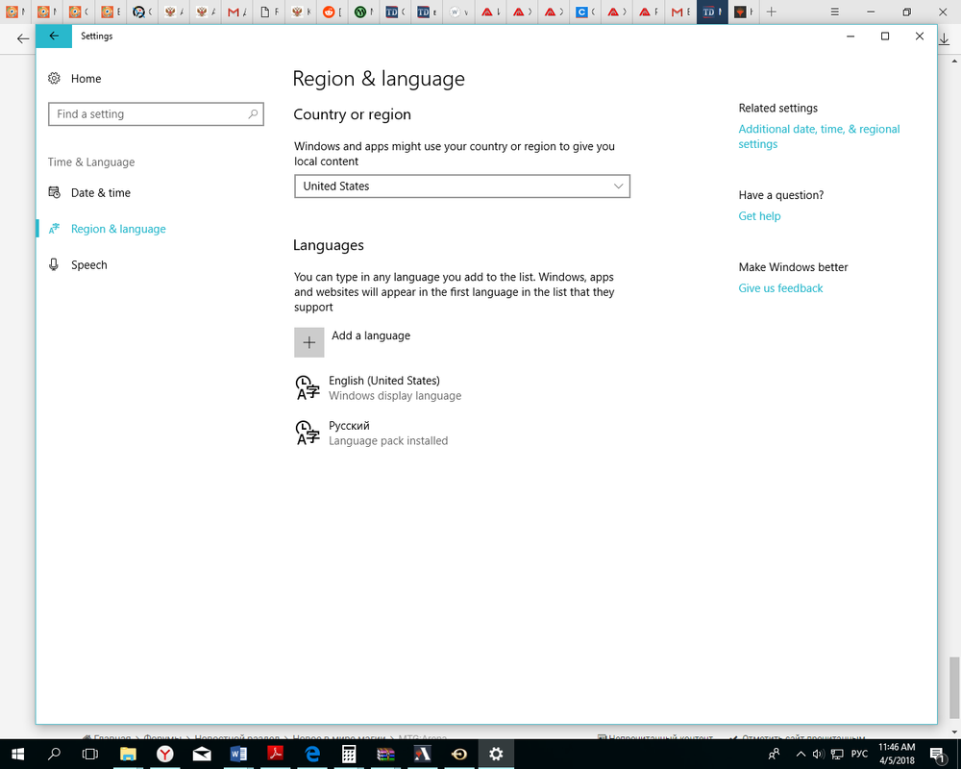Open the Country or region dropdown
Screen dimensions: 961x769
tap(619, 186)
